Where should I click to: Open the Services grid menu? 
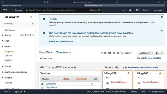[17, 10]
